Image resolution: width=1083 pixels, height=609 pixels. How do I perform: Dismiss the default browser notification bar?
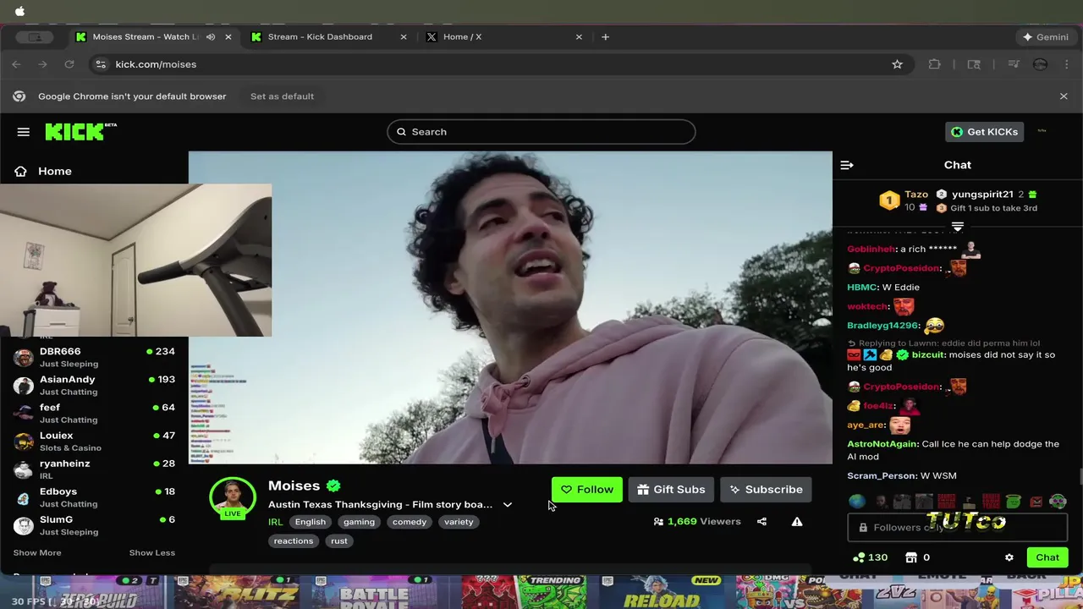[1064, 96]
